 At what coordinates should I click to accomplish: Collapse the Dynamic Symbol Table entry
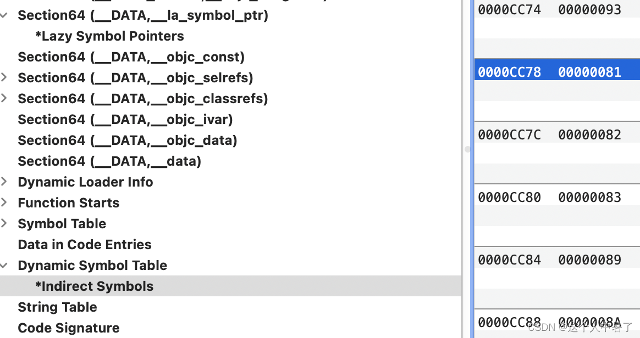[4, 265]
